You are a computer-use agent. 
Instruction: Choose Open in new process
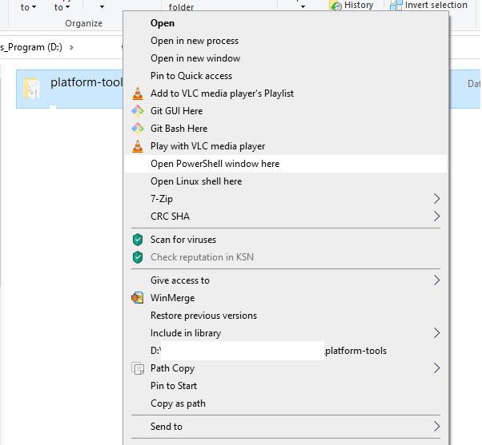(x=286, y=41)
